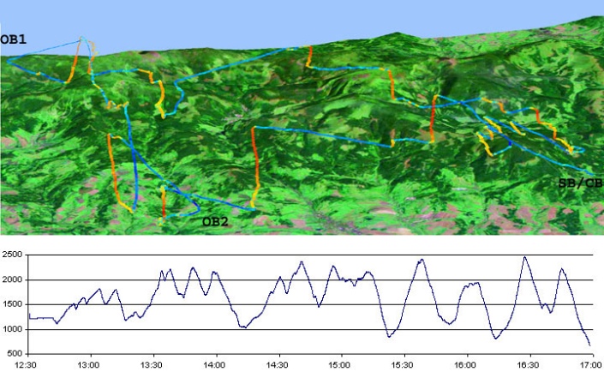Click the 14:30 time axis label

(x=278, y=364)
